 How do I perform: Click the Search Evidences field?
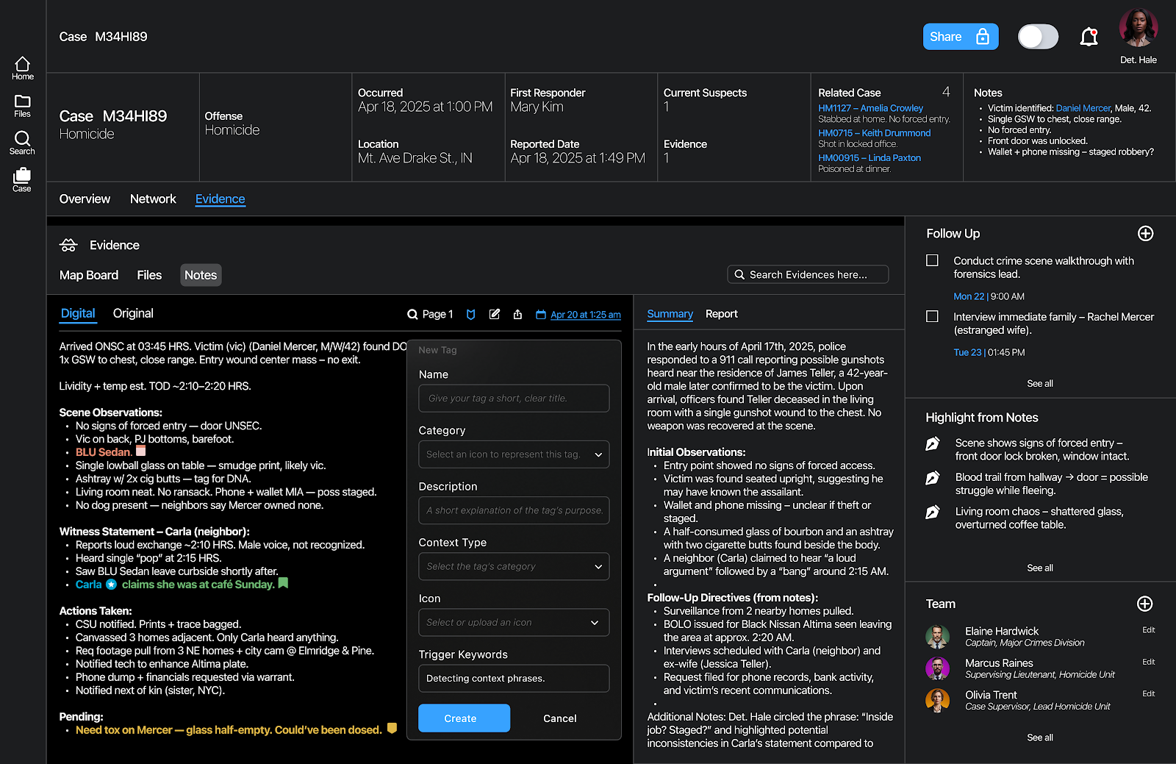[808, 274]
